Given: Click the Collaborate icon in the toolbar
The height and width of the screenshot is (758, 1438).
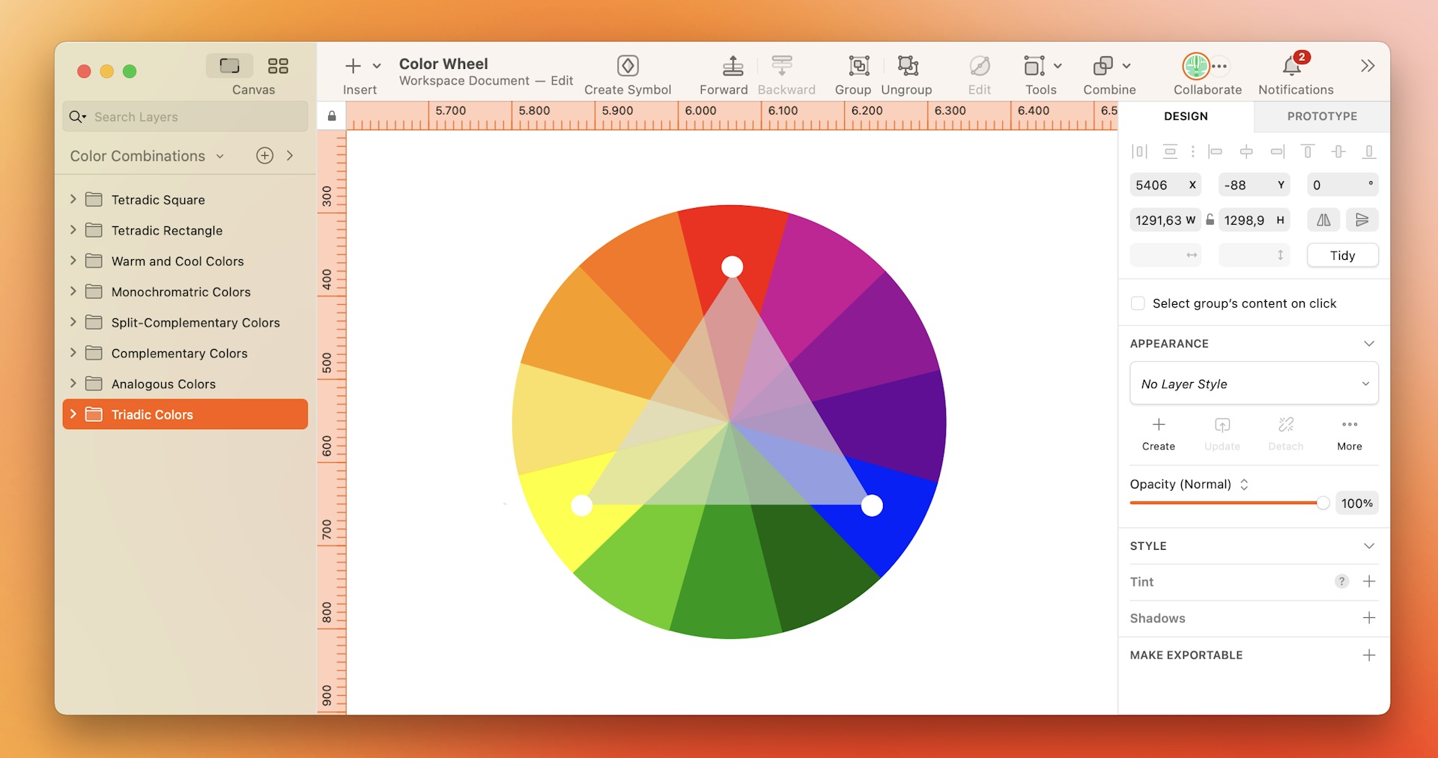Looking at the screenshot, I should point(1196,66).
